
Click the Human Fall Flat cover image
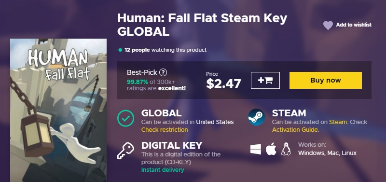[58, 111]
